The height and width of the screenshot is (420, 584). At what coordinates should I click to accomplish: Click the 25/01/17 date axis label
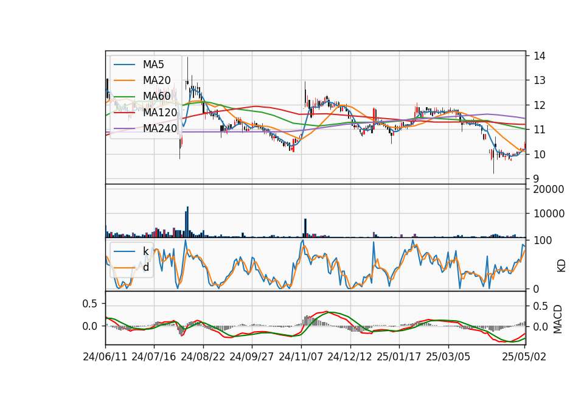[399, 357]
